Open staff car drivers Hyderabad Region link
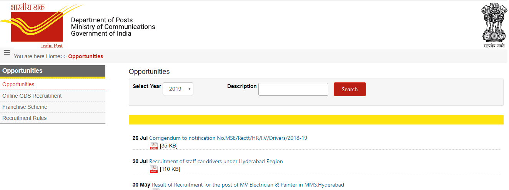 [216, 161]
